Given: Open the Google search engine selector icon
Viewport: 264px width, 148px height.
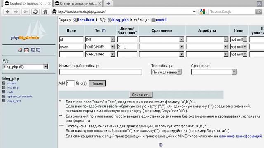Looking at the screenshot, I should pyautogui.click(x=203, y=12).
